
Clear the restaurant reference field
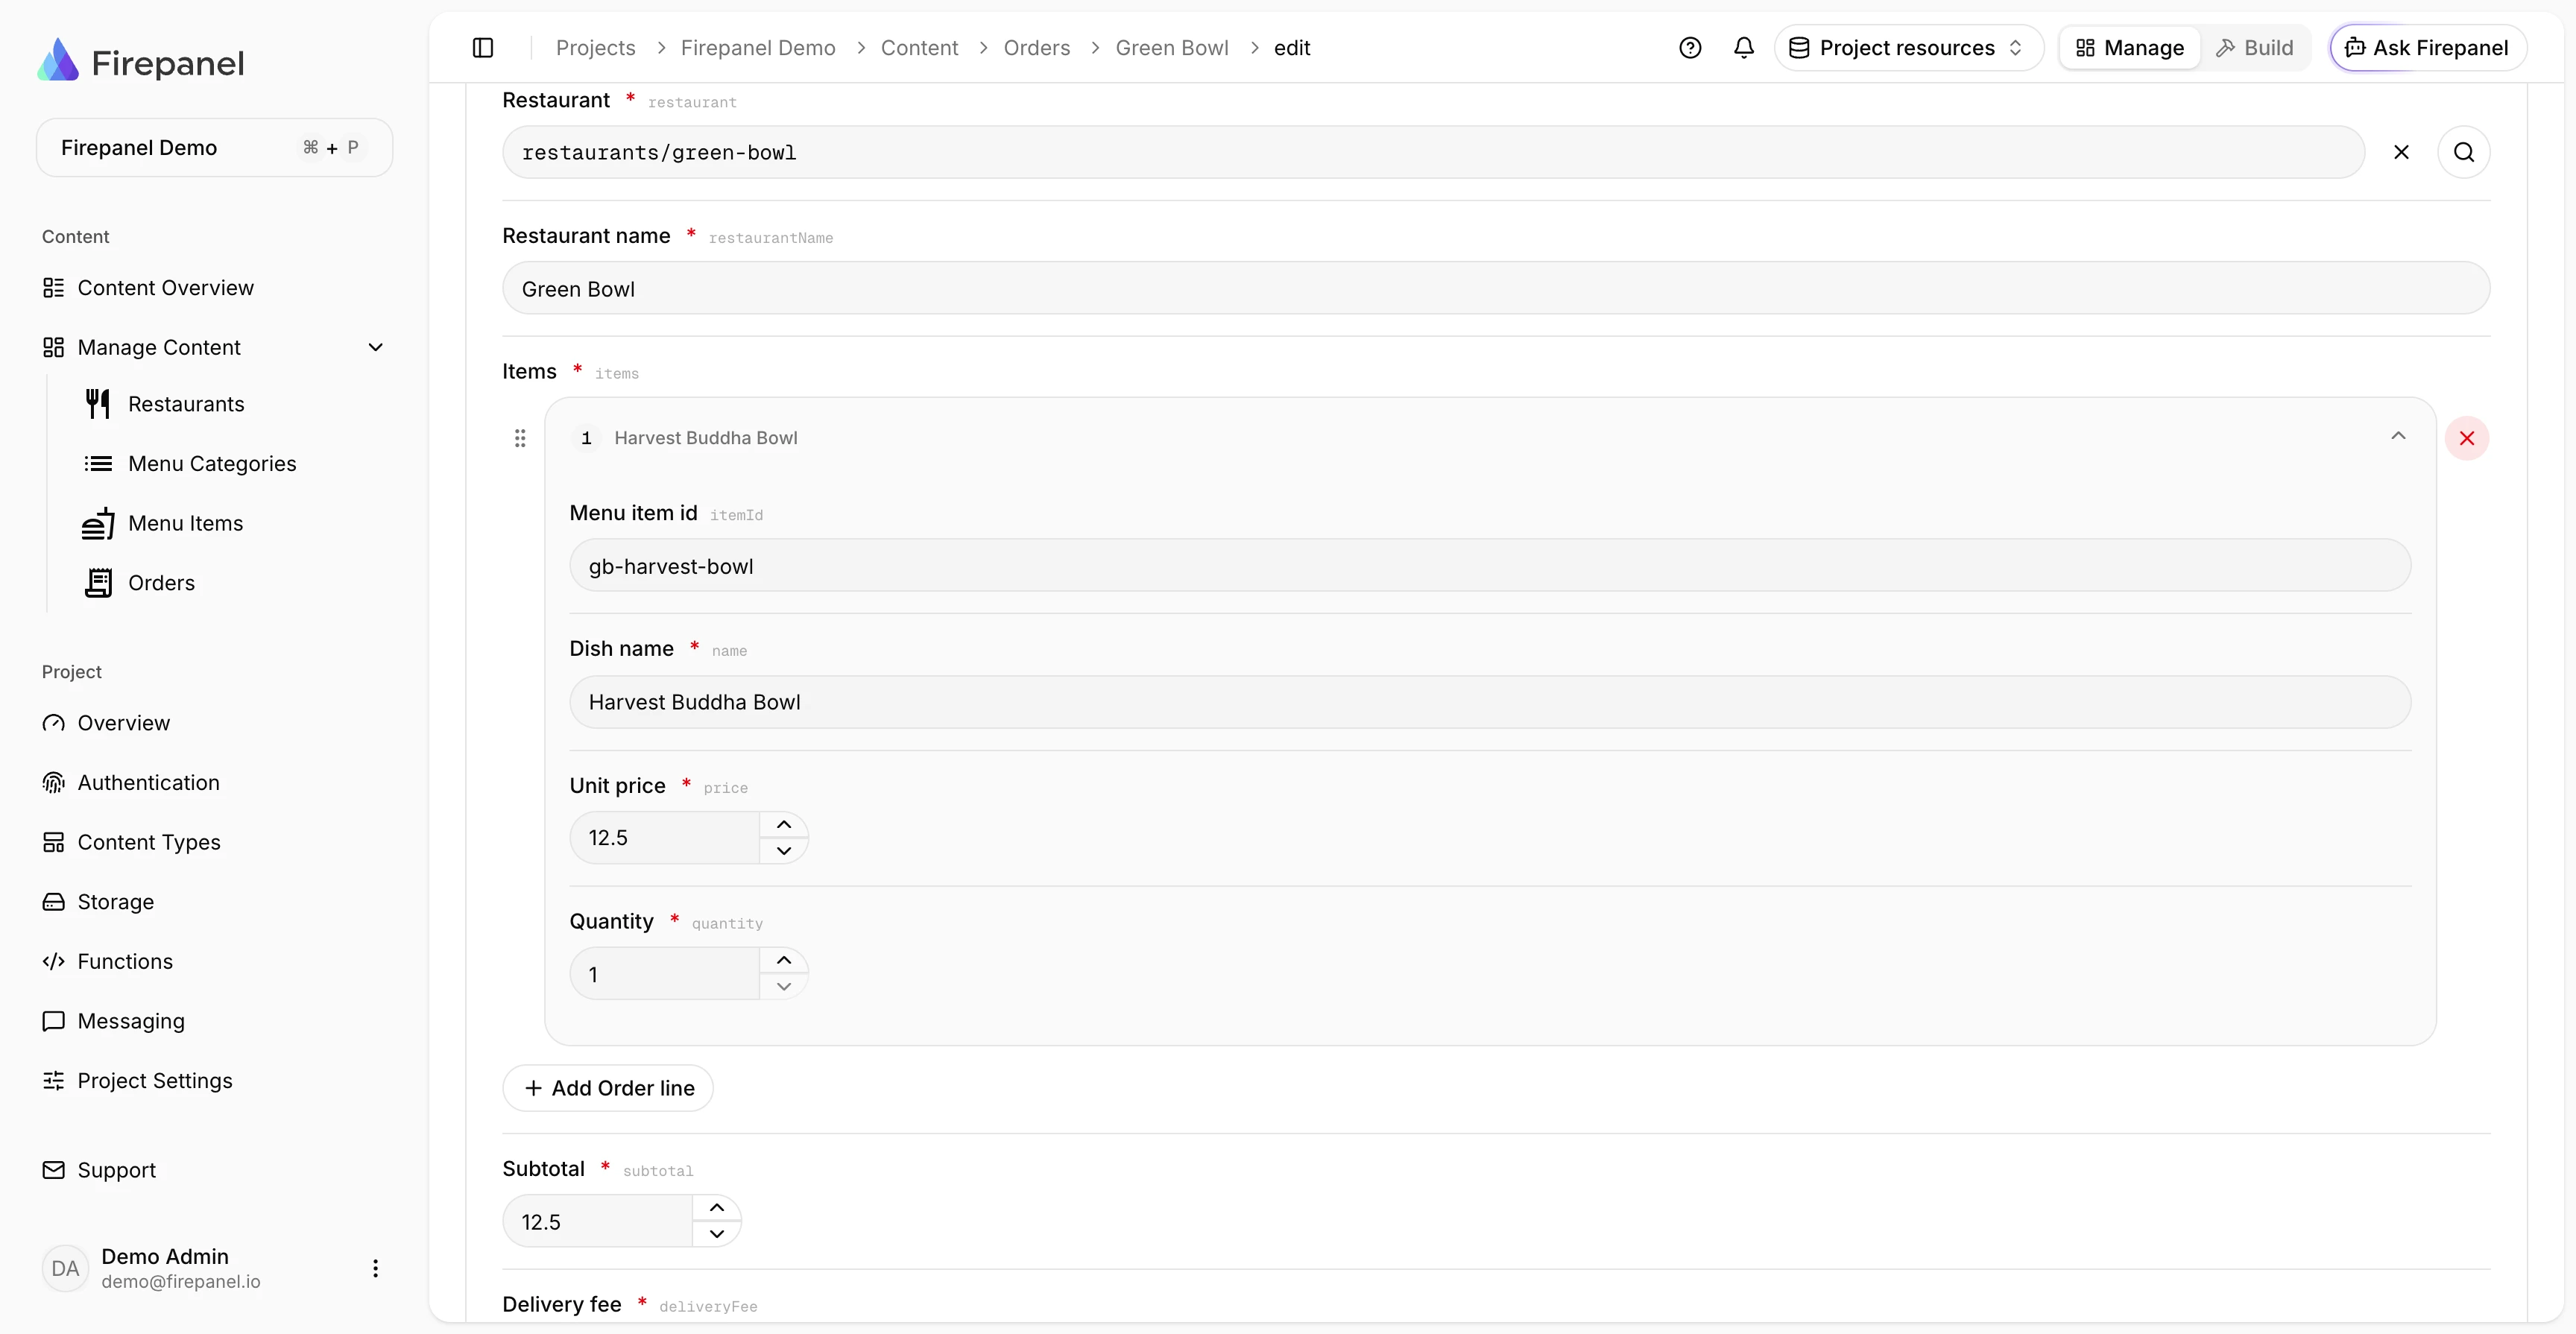pyautogui.click(x=2401, y=152)
